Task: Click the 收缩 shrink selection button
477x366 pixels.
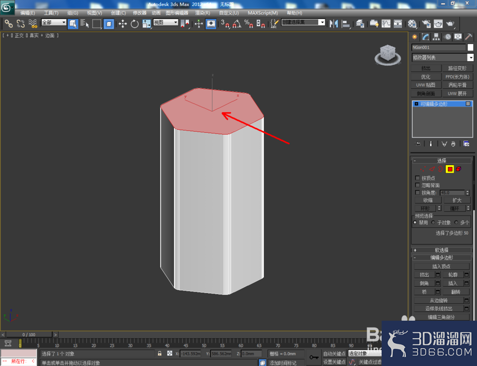Action: point(428,200)
